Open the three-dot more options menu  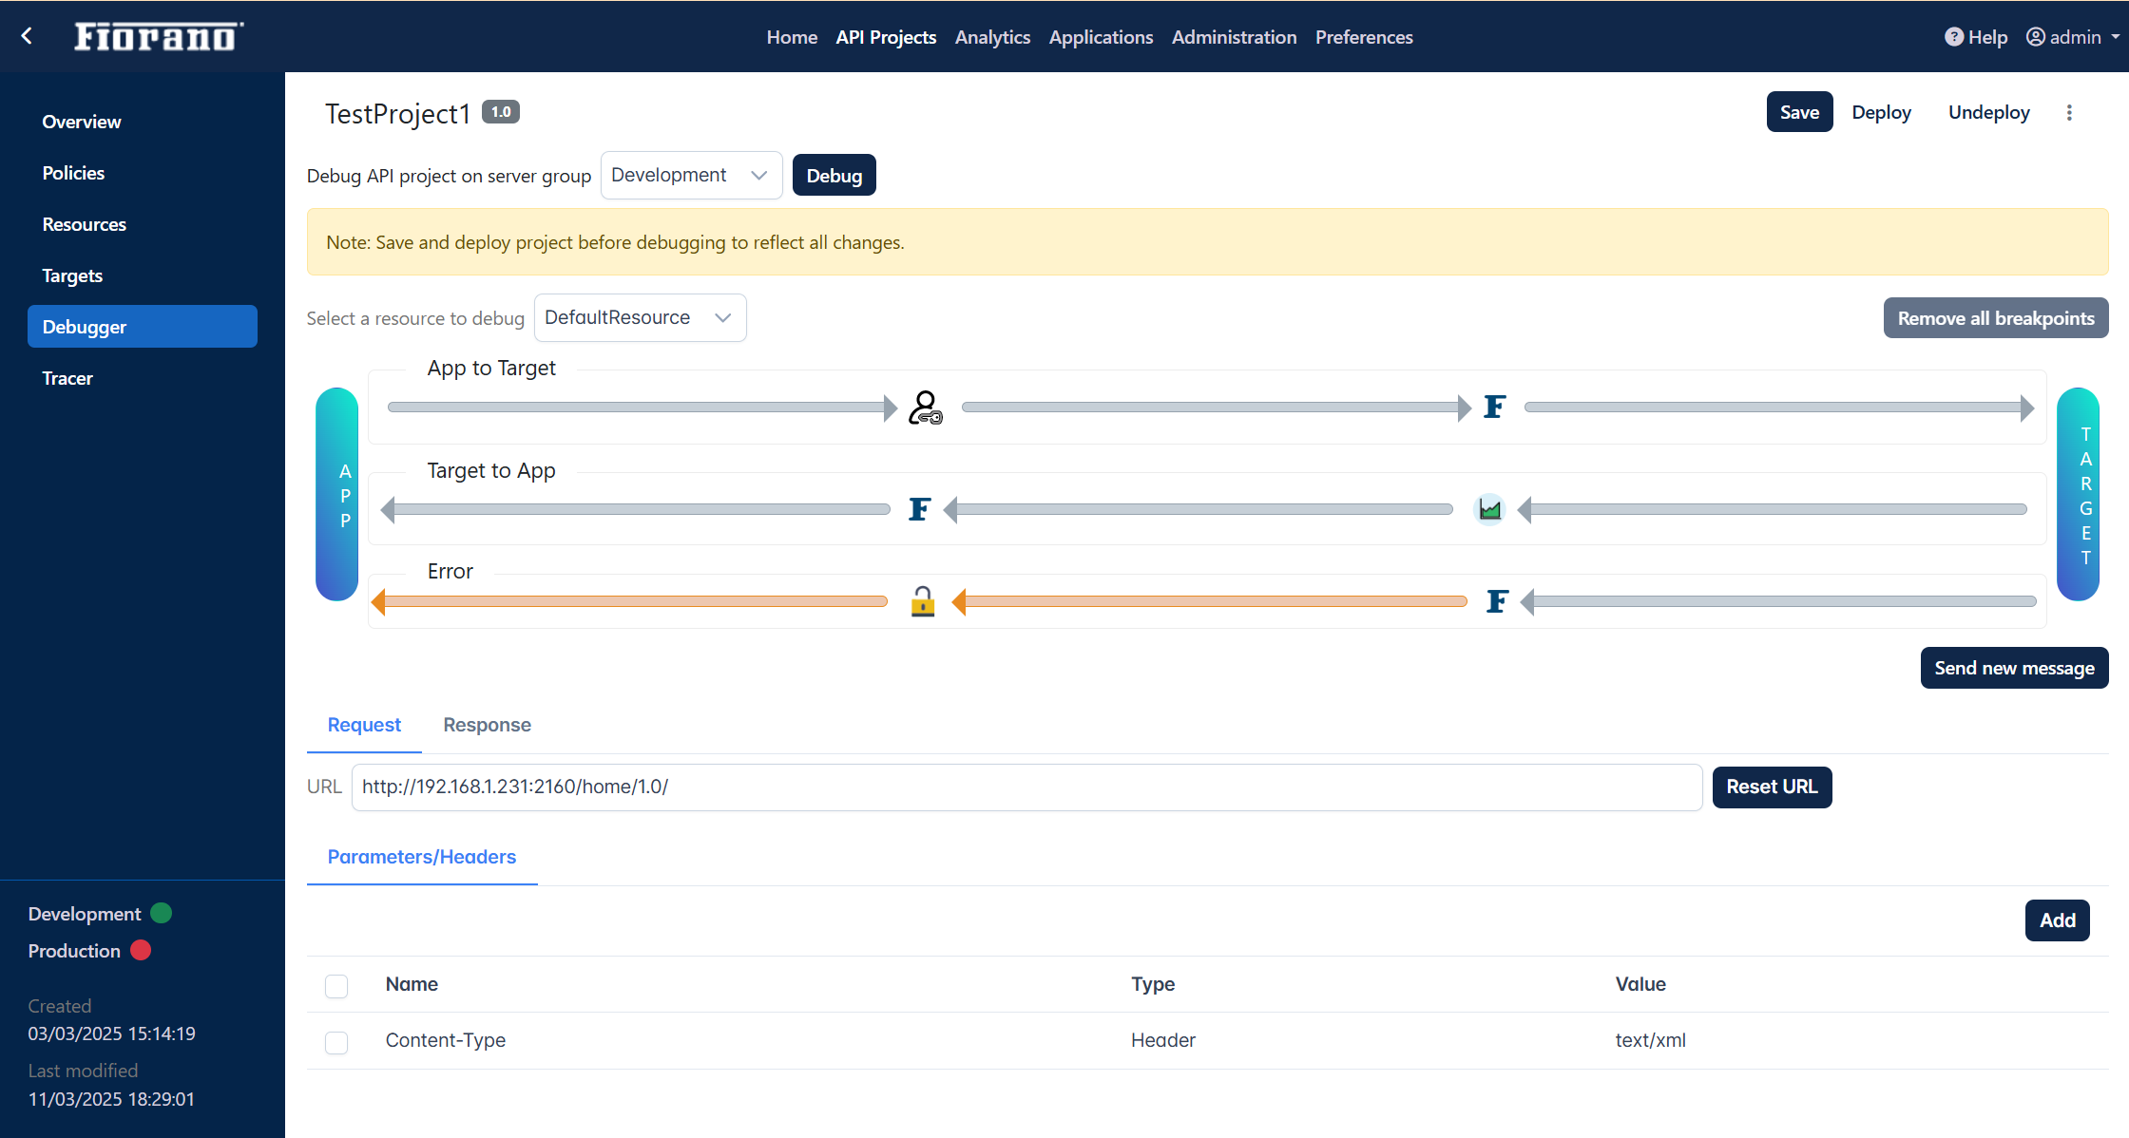[x=2069, y=112]
